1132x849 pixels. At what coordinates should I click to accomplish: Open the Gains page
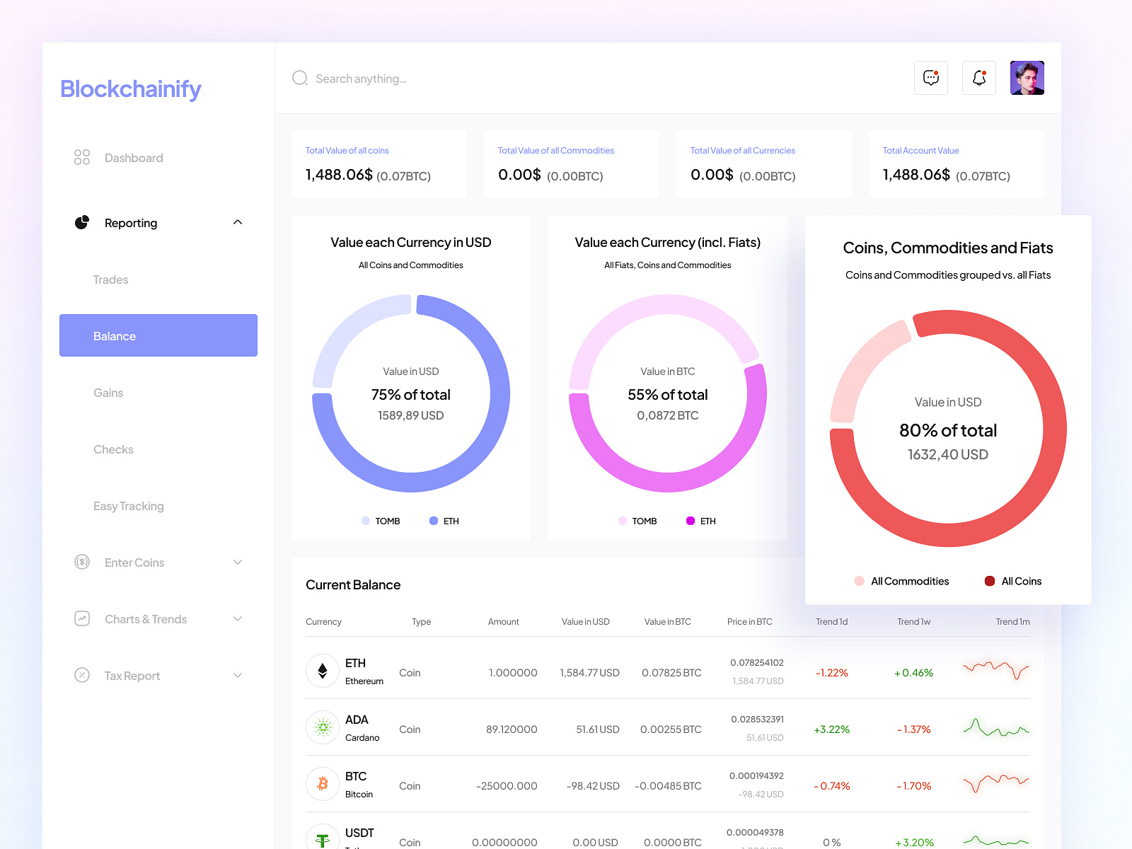click(108, 392)
